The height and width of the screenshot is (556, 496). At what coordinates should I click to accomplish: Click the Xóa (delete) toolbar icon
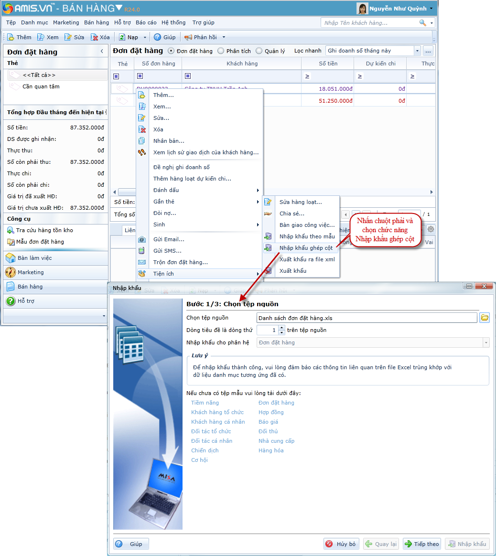[x=95, y=37]
